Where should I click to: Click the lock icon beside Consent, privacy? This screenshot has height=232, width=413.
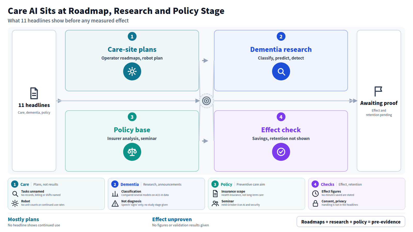(315, 203)
